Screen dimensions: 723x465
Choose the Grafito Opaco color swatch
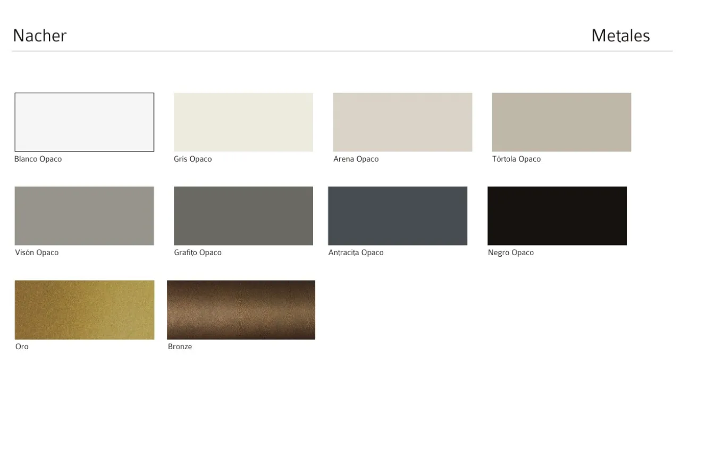[x=243, y=216]
